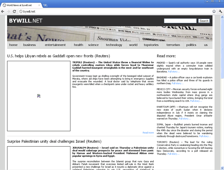The width and height of the screenshot is (224, 170).
Task: Switch to the World News at bywill.net tab
Action: click(x=22, y=5)
